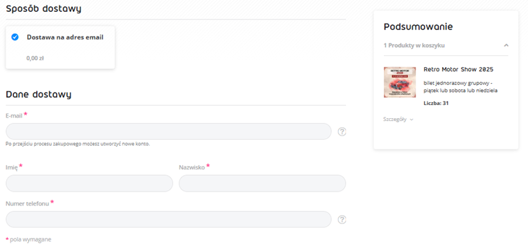The image size is (528, 251).
Task: Click the 'Dane dostawy' section heading
Action: pos(38,95)
